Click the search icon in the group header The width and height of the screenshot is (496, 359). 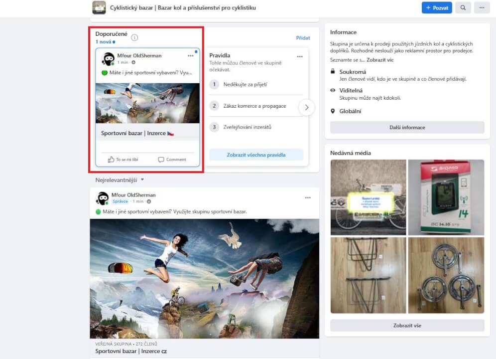(x=463, y=7)
